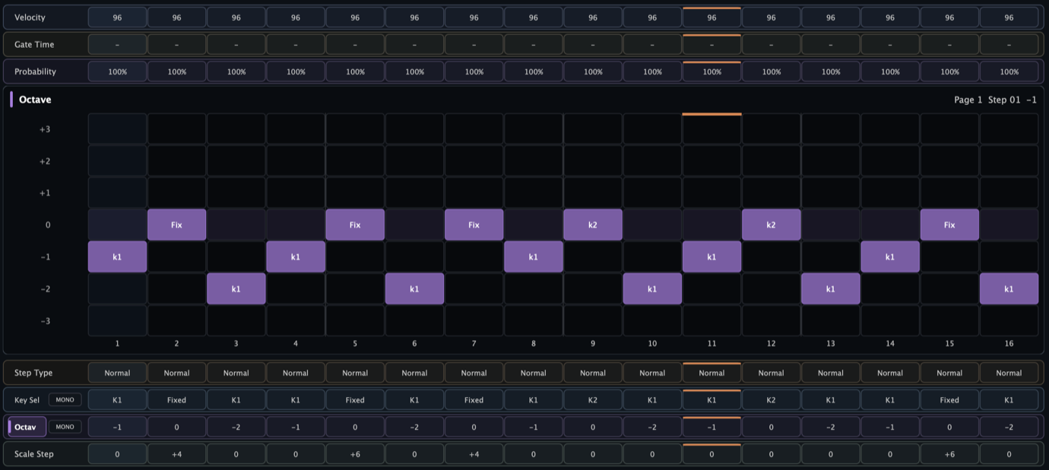Click the k2 octave block on step 12

(771, 225)
